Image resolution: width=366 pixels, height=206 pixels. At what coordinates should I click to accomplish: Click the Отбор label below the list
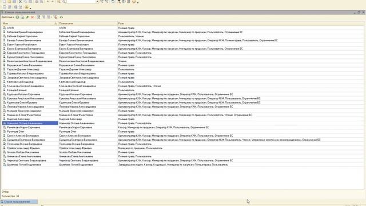[5, 192]
